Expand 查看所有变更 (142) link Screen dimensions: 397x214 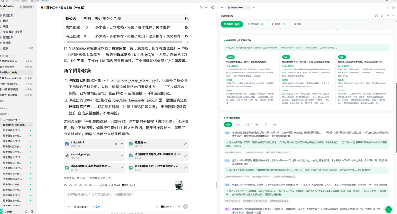coord(102,178)
